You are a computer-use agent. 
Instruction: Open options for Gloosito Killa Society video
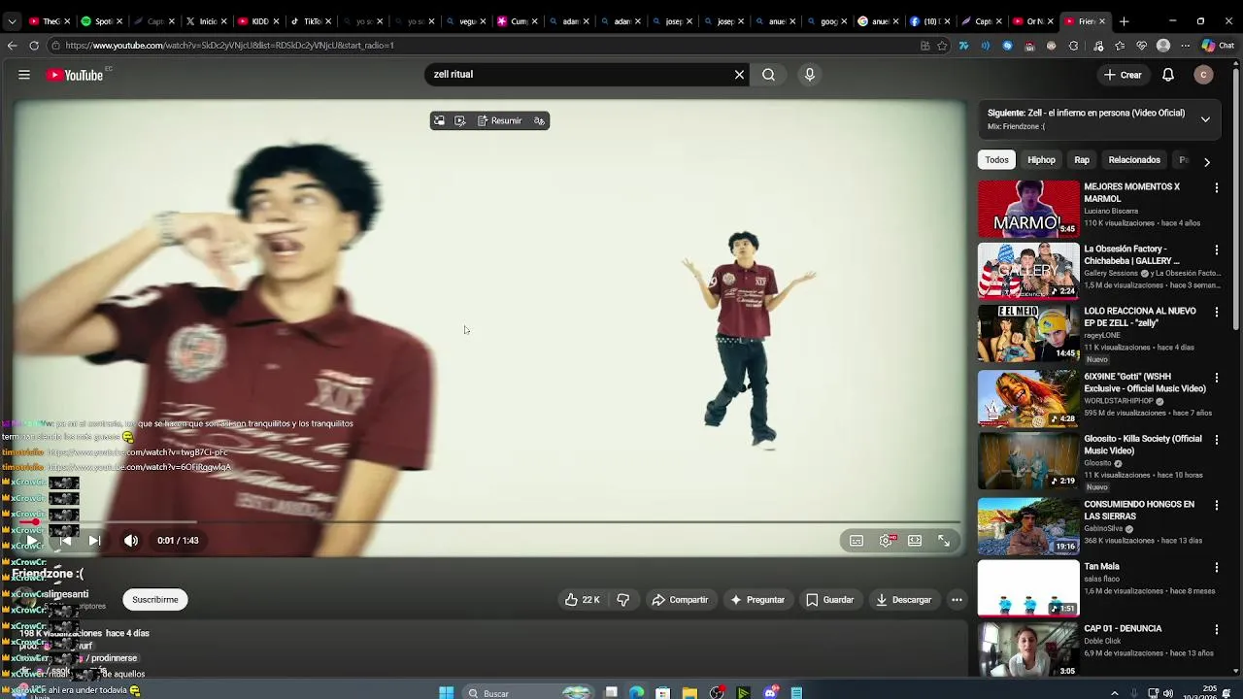point(1217,440)
